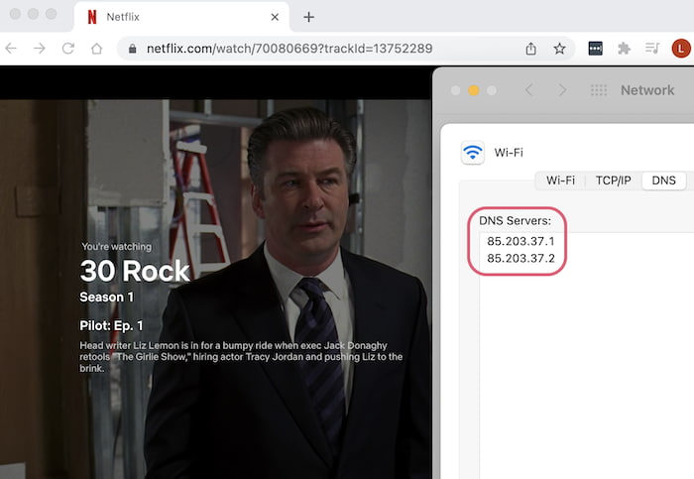Click the Season 1 label on the video

pos(107,298)
